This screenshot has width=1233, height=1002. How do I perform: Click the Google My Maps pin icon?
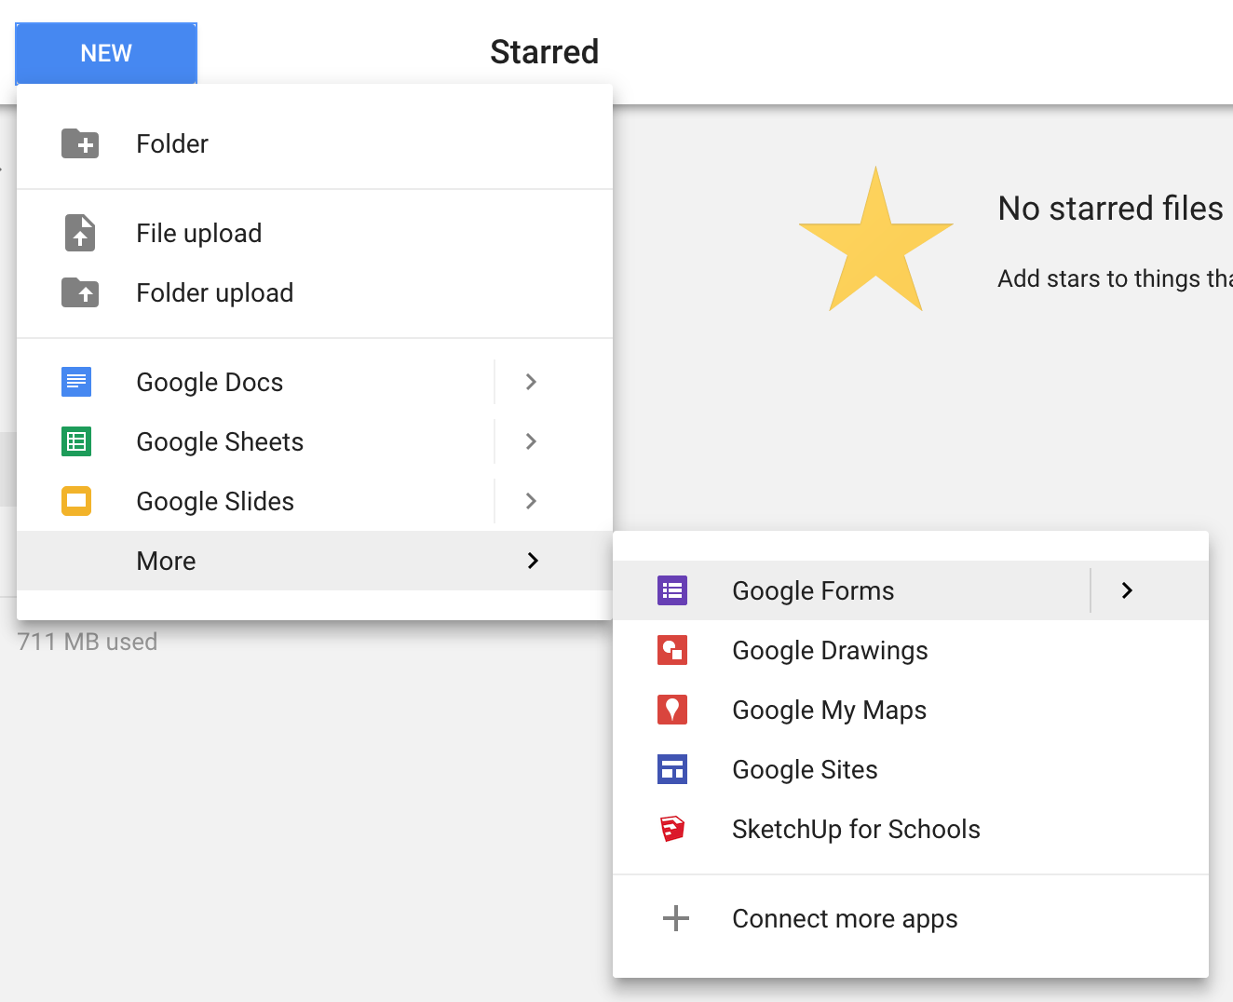tap(672, 710)
